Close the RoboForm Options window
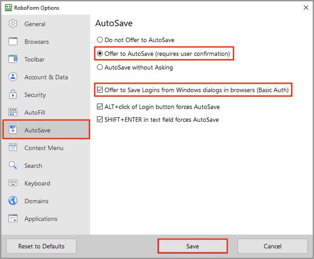Viewport: 314px width, 259px height. click(306, 8)
